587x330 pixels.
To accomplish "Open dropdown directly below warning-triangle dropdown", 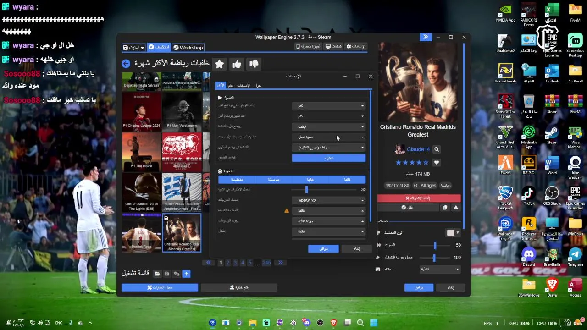I will coord(329,221).
